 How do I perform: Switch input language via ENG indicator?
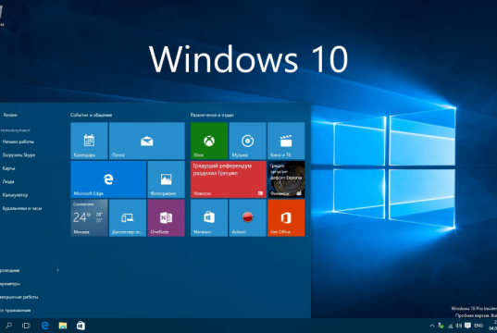pyautogui.click(x=478, y=326)
